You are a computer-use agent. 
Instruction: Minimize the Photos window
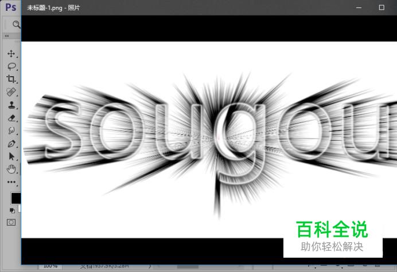point(359,7)
